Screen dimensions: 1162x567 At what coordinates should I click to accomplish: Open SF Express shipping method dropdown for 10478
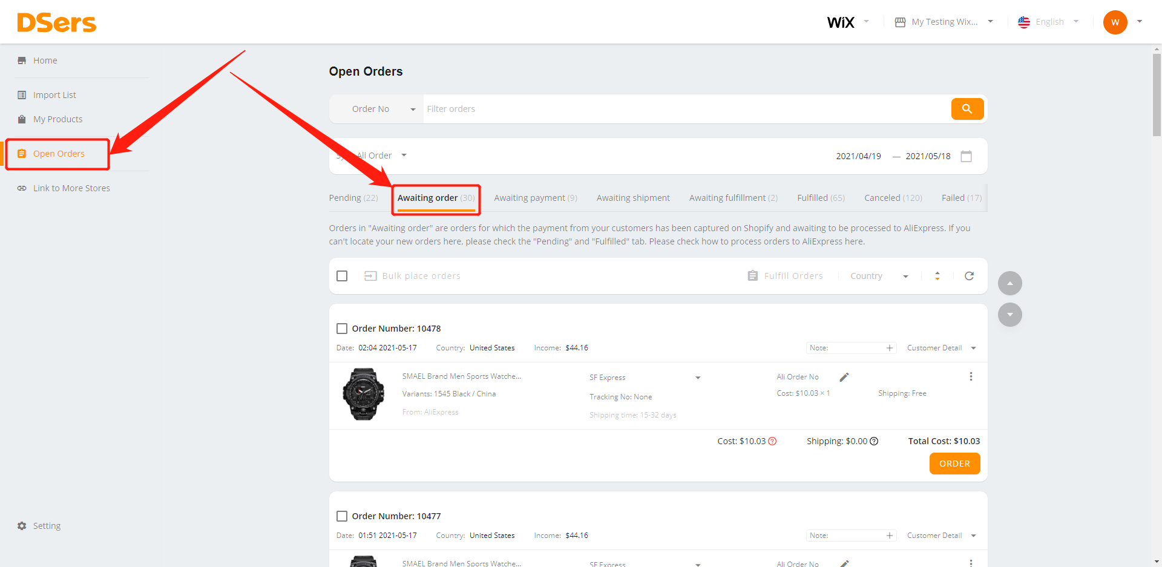[x=645, y=378]
